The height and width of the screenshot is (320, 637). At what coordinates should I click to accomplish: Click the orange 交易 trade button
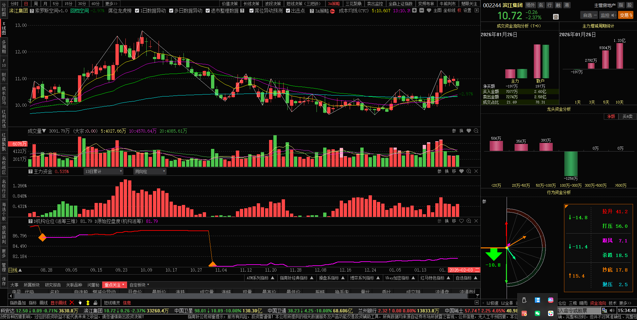tap(626, 15)
